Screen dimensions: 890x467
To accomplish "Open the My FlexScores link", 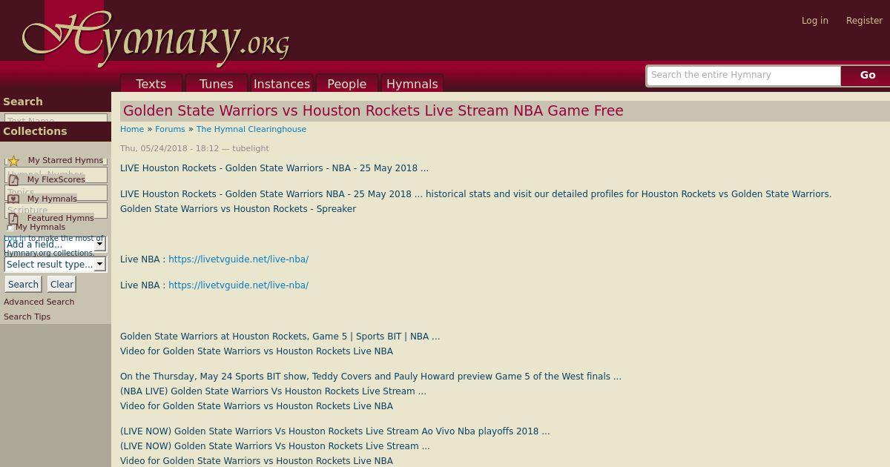I will pyautogui.click(x=56, y=179).
